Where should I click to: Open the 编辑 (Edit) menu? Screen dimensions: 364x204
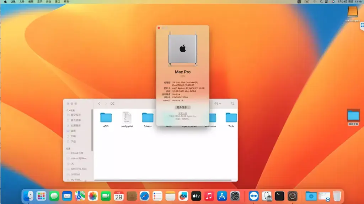[31, 2]
